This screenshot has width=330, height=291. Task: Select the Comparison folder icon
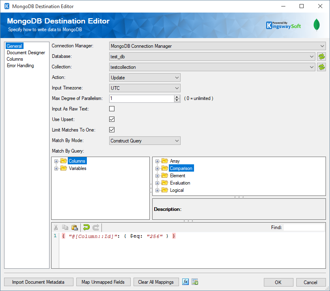pyautogui.click(x=164, y=168)
